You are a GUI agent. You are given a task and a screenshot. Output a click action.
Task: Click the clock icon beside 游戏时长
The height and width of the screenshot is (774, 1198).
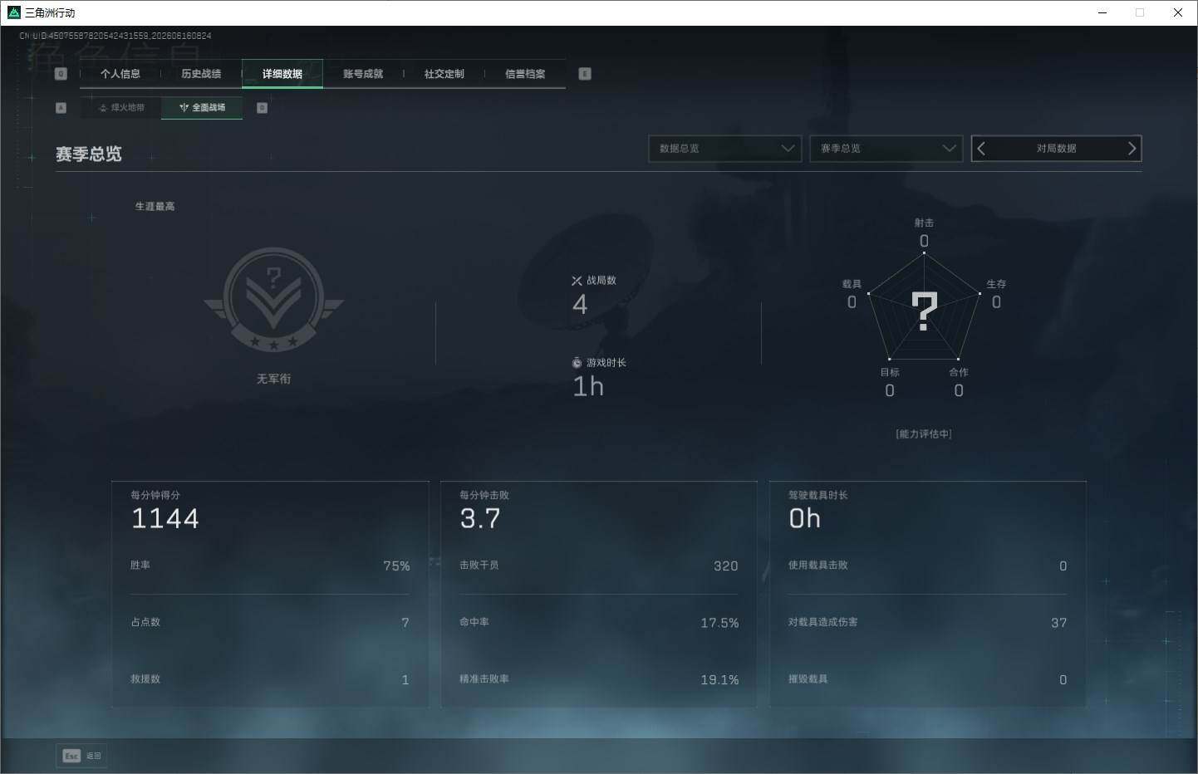tap(577, 363)
